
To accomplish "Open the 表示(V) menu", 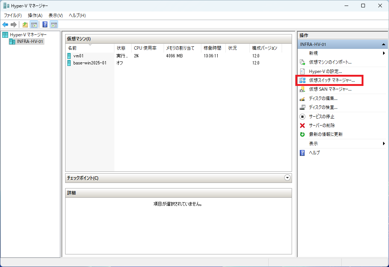I will pyautogui.click(x=56, y=16).
